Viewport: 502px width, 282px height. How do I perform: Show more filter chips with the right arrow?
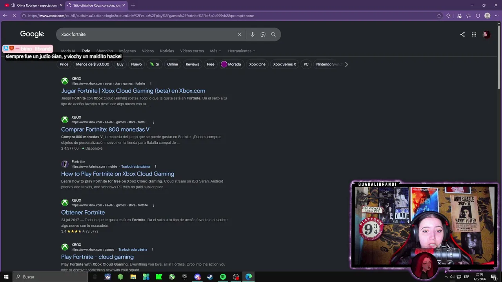click(346, 64)
